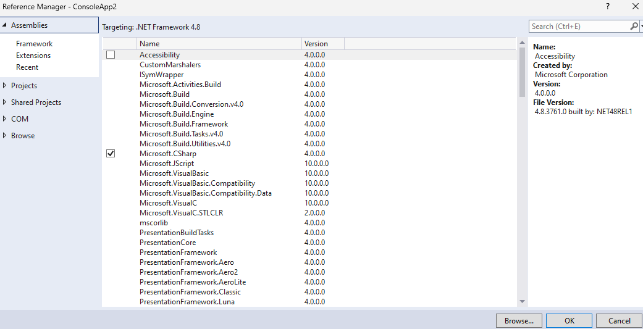The width and height of the screenshot is (643, 329).
Task: Select Framework under Assemblies
Action: [x=35, y=43]
